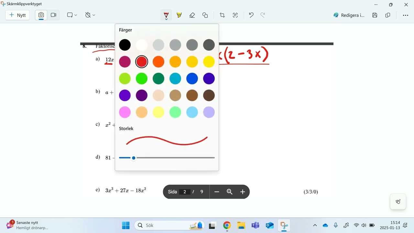
Task: Open the text actions tool
Action: pyautogui.click(x=235, y=15)
